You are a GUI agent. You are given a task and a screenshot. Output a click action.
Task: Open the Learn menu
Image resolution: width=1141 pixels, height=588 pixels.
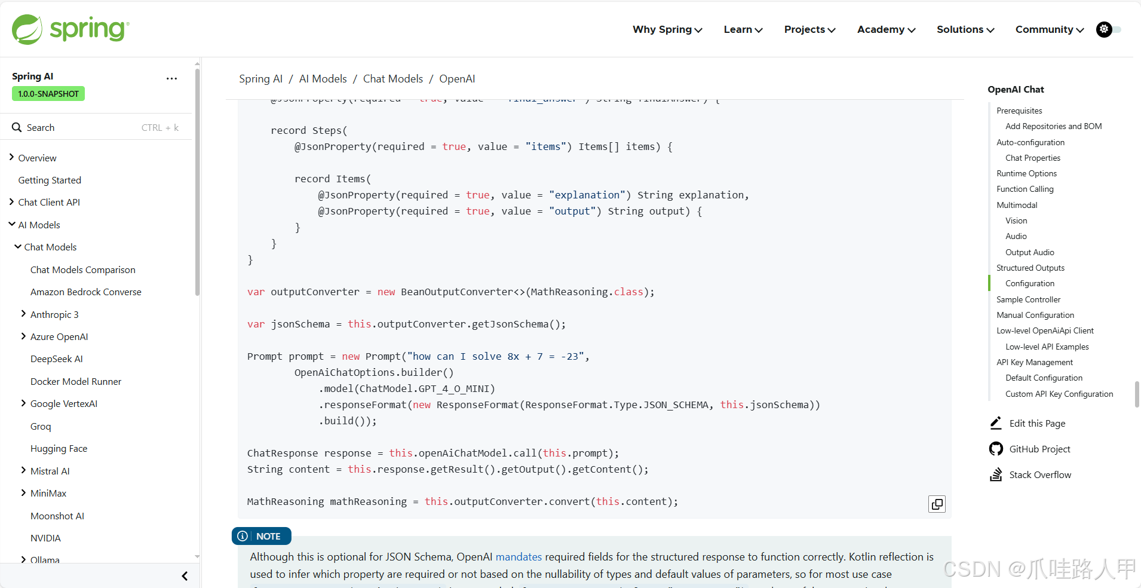(x=743, y=29)
